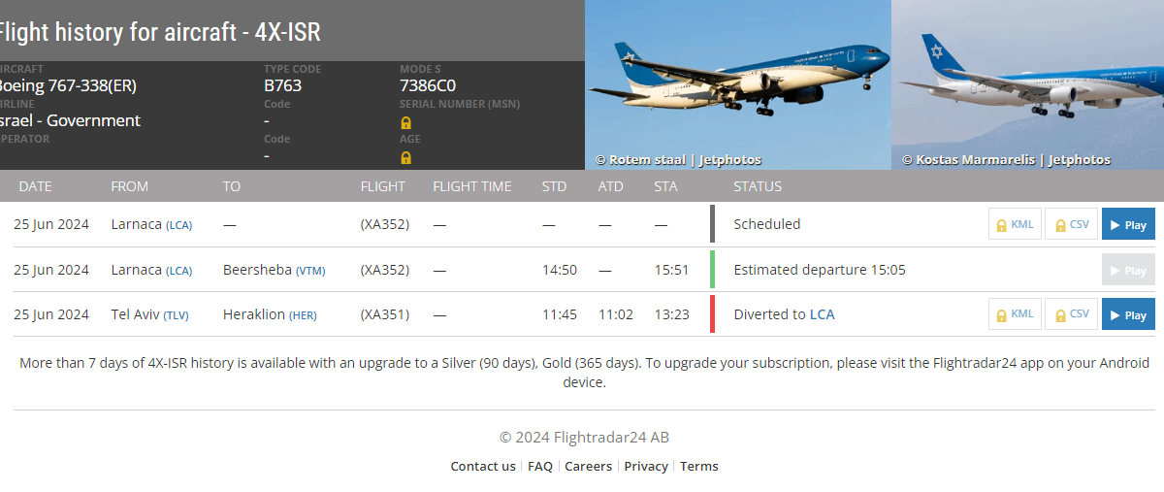Image resolution: width=1164 pixels, height=492 pixels.
Task: Open the TLV airport code link
Action: [x=176, y=315]
